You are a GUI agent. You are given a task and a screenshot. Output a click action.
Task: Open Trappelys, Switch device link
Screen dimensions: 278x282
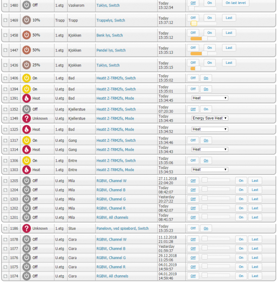coord(111,20)
